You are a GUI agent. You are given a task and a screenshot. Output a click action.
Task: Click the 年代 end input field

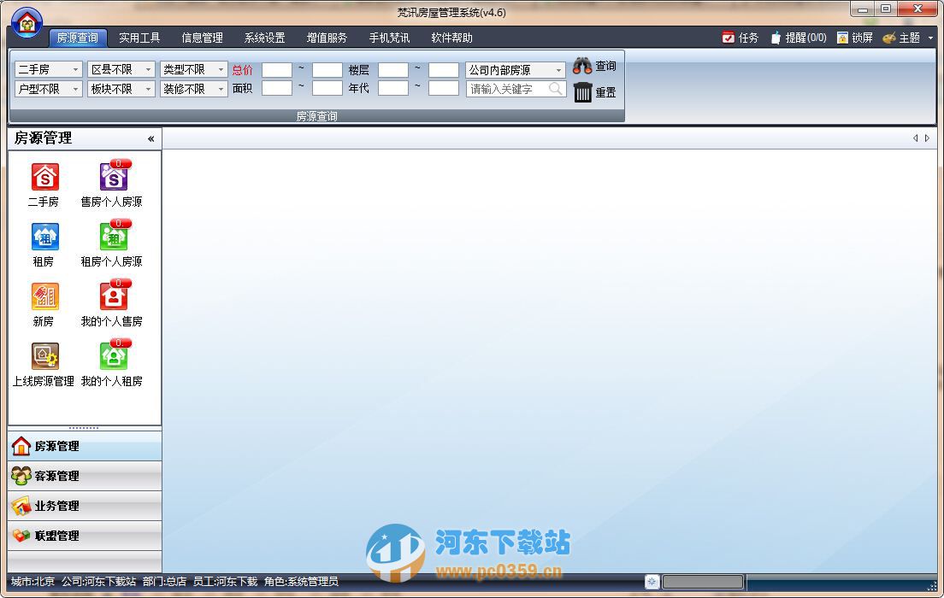point(444,89)
